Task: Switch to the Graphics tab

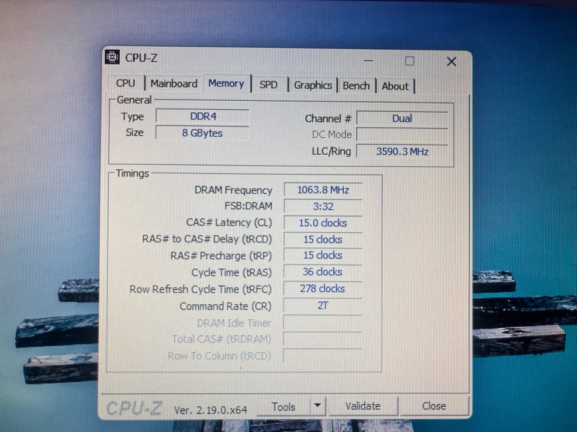Action: coord(313,85)
